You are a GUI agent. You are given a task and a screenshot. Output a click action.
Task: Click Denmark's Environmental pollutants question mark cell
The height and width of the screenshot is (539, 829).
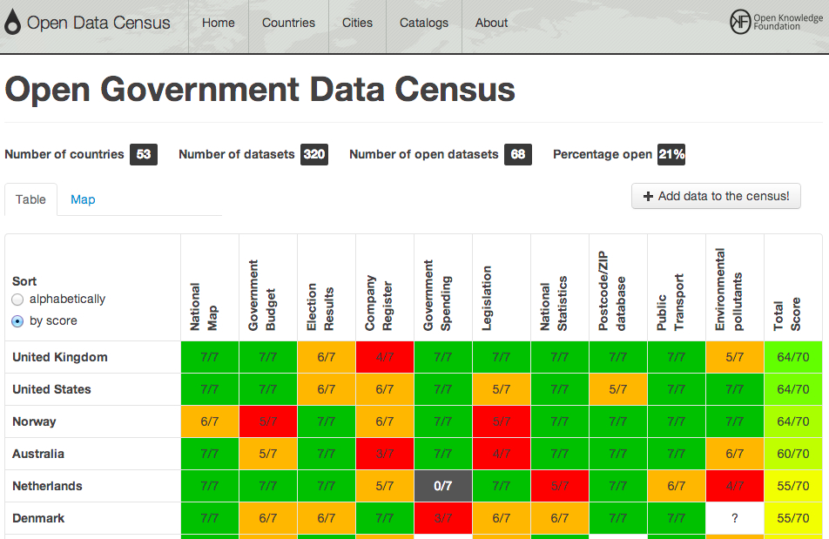(735, 518)
